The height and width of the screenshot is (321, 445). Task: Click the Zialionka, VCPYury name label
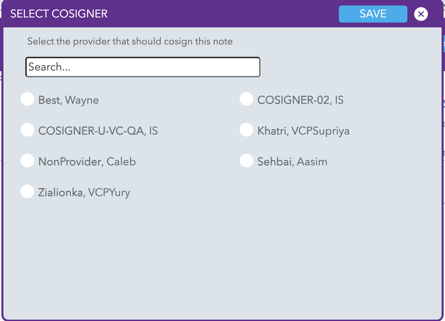(84, 192)
